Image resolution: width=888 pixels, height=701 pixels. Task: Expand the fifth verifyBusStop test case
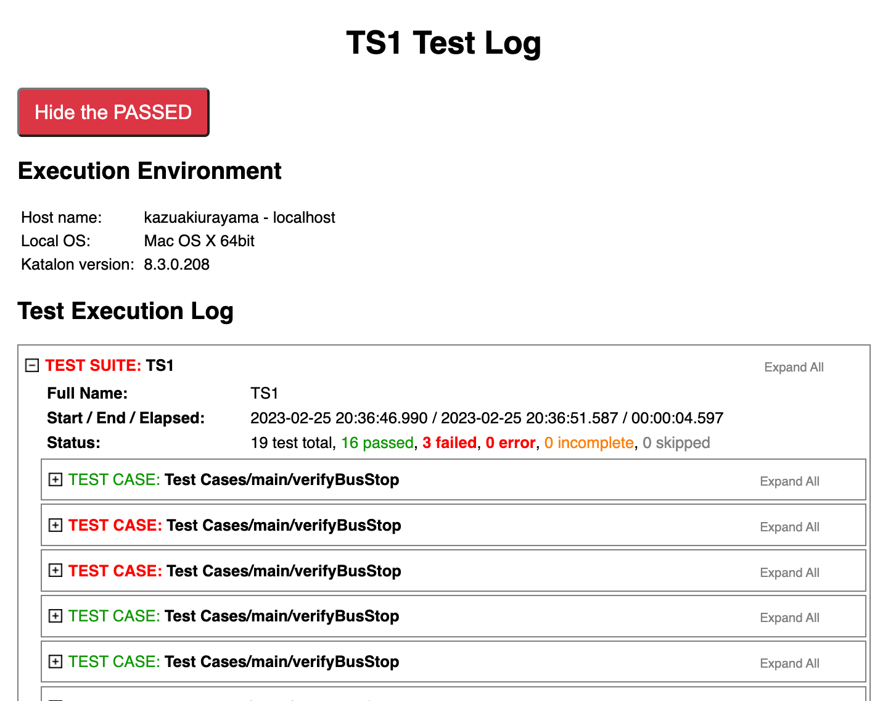pos(55,662)
